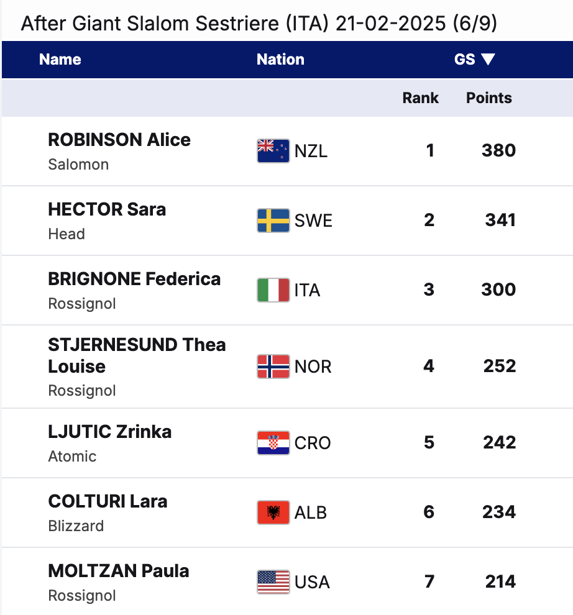
Task: Open COLTURI Lara athlete profile
Action: (x=108, y=501)
